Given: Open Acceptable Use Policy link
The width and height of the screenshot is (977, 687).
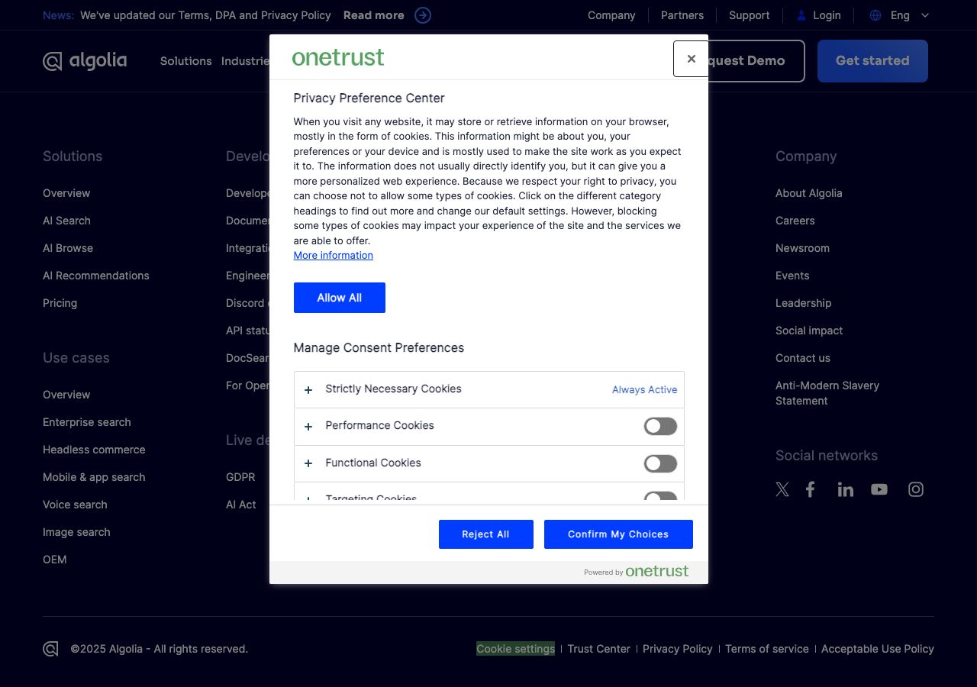Looking at the screenshot, I should pyautogui.click(x=878, y=649).
